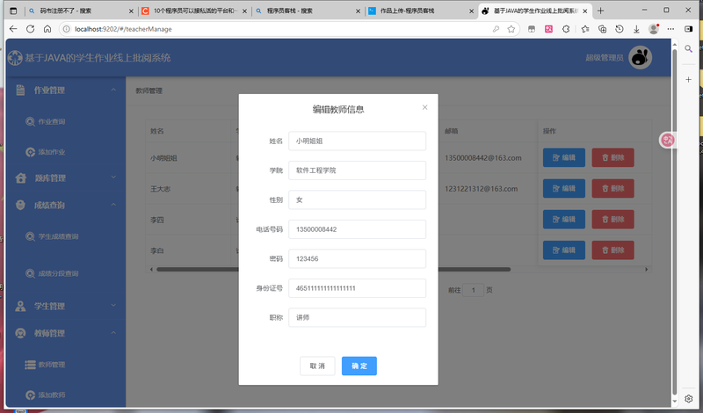Click 编辑 button for 王大志 row
This screenshot has width=703, height=413.
[x=564, y=188]
